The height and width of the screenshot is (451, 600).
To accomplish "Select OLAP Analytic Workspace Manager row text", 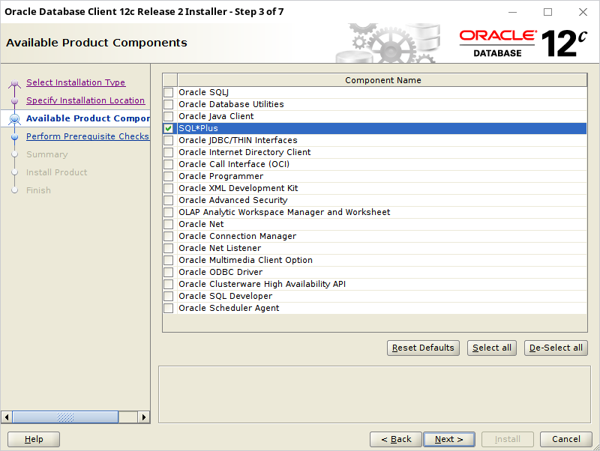I will tap(284, 212).
